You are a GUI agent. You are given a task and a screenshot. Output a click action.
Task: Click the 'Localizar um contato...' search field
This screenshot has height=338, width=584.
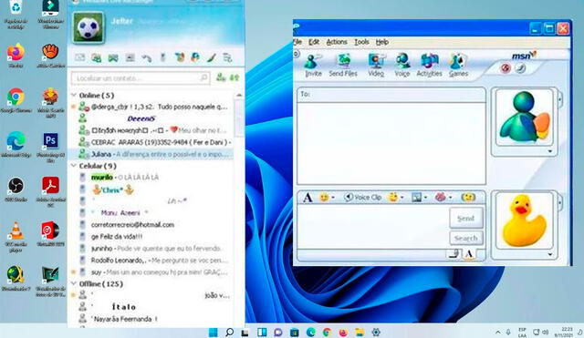pos(140,78)
